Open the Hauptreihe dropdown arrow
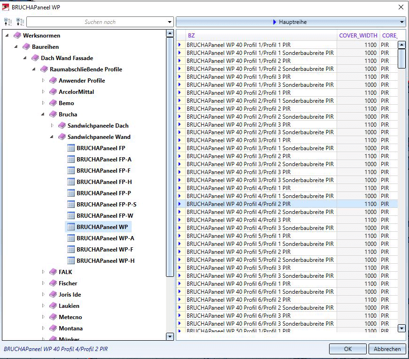 tap(402, 22)
